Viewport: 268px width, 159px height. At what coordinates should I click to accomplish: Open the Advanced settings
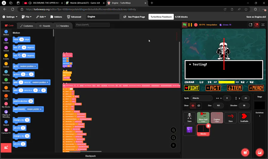point(74,17)
